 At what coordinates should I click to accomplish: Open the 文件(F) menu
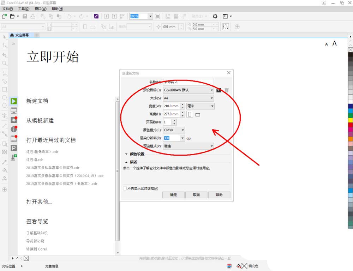(x=7, y=8)
